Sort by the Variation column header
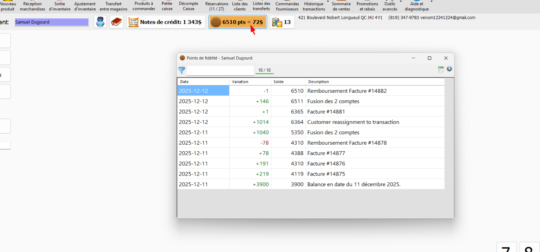This screenshot has width=540, height=252. coord(250,82)
